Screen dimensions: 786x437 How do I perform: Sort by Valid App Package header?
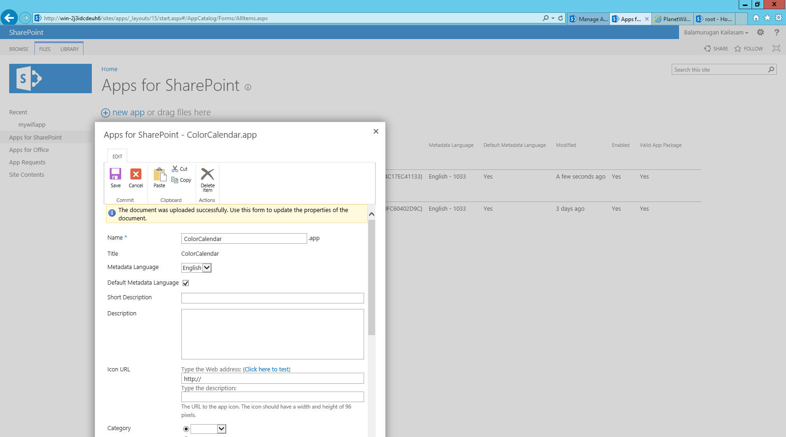point(661,145)
